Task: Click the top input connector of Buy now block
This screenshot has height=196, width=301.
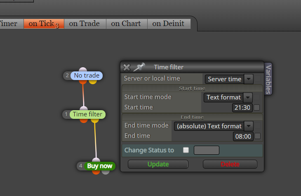Action: click(96, 160)
